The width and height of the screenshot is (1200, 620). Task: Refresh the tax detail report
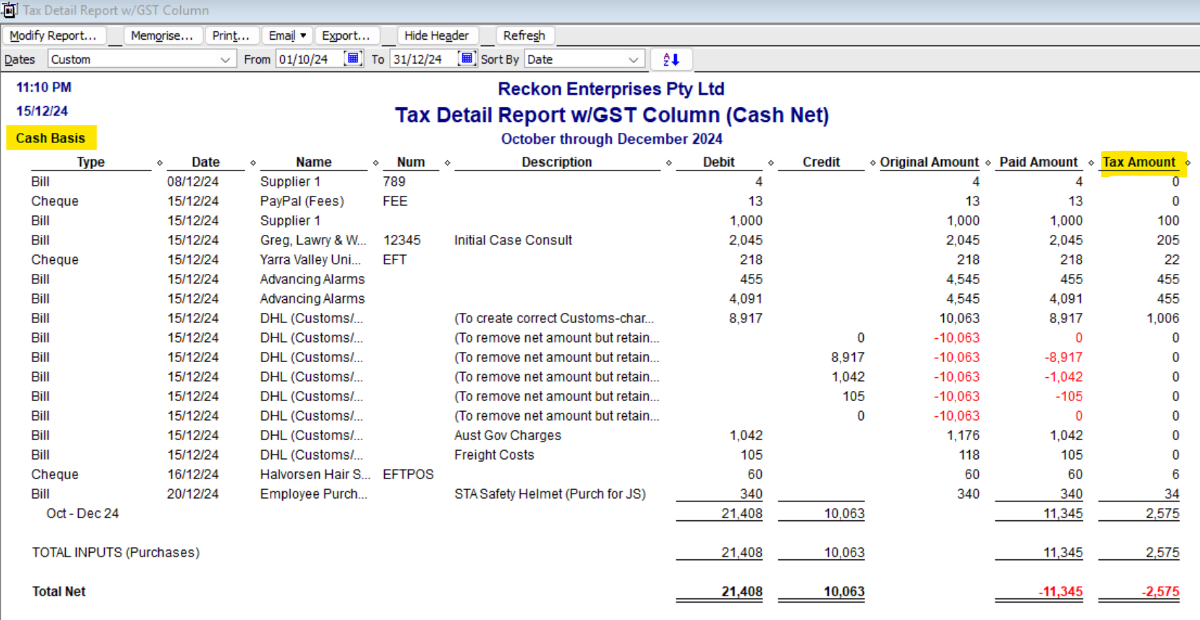click(x=524, y=35)
